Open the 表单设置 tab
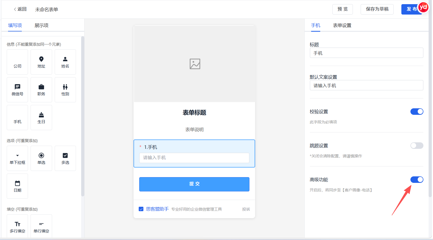 342,25
